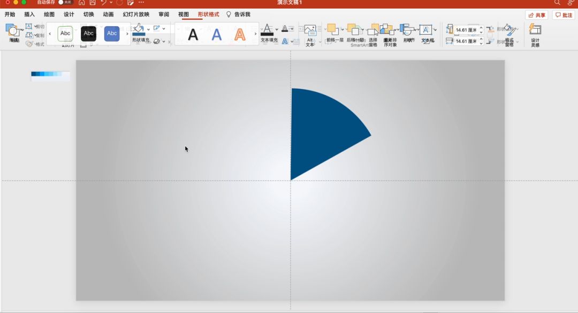Open the shape outline dropdown arrow
Viewport: 578px width, 313px height.
click(164, 28)
